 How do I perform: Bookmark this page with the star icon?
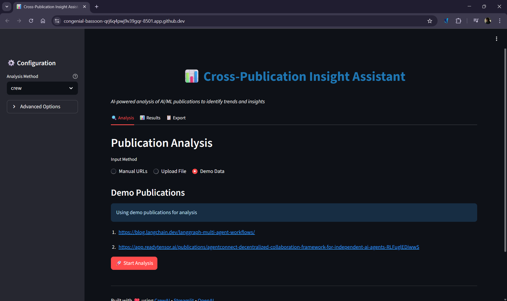(x=430, y=21)
